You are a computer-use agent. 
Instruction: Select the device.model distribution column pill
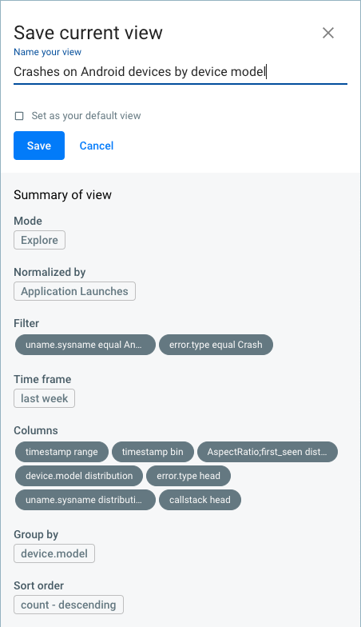(79, 476)
